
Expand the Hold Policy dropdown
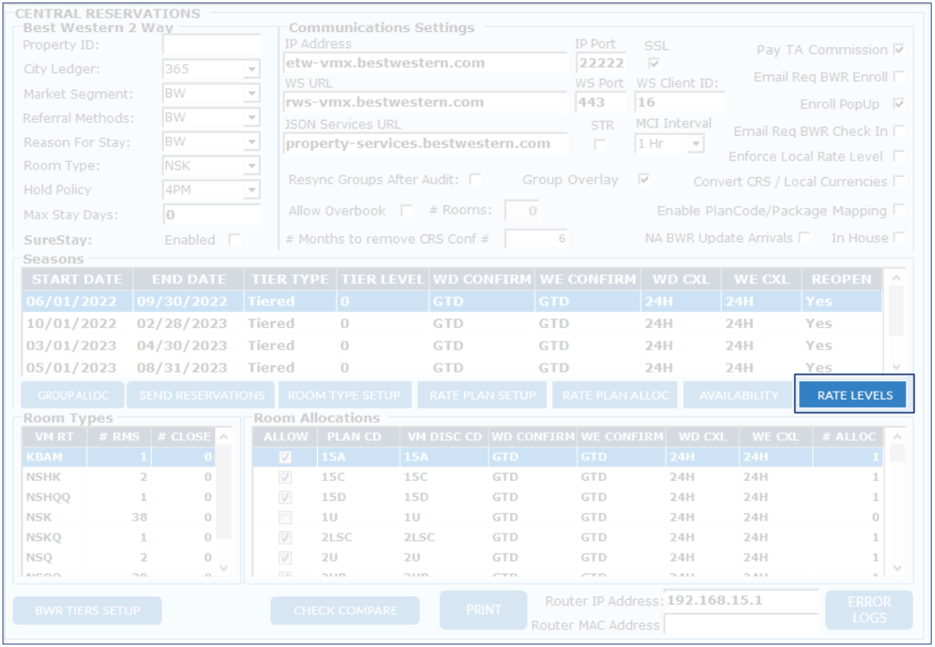pos(252,191)
